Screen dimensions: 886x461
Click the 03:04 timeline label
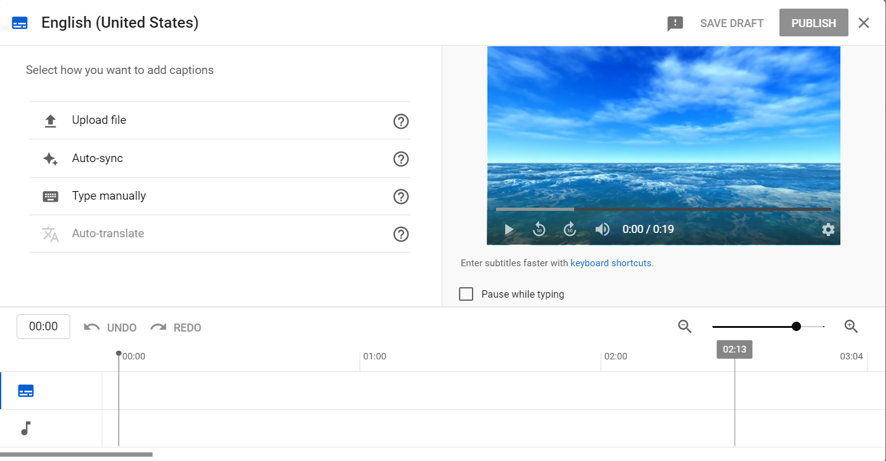tap(851, 356)
